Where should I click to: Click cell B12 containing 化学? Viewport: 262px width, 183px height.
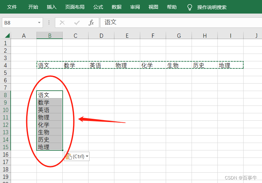point(50,125)
